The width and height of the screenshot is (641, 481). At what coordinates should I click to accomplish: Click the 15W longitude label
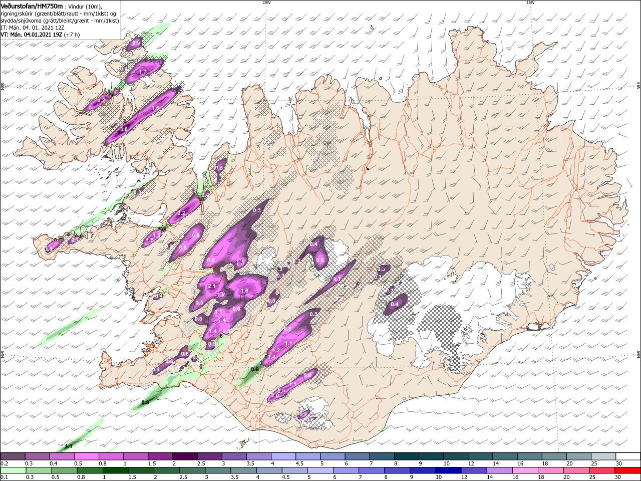pos(530,3)
